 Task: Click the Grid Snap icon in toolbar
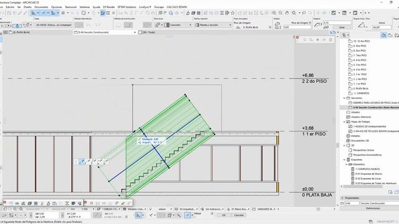63,13
